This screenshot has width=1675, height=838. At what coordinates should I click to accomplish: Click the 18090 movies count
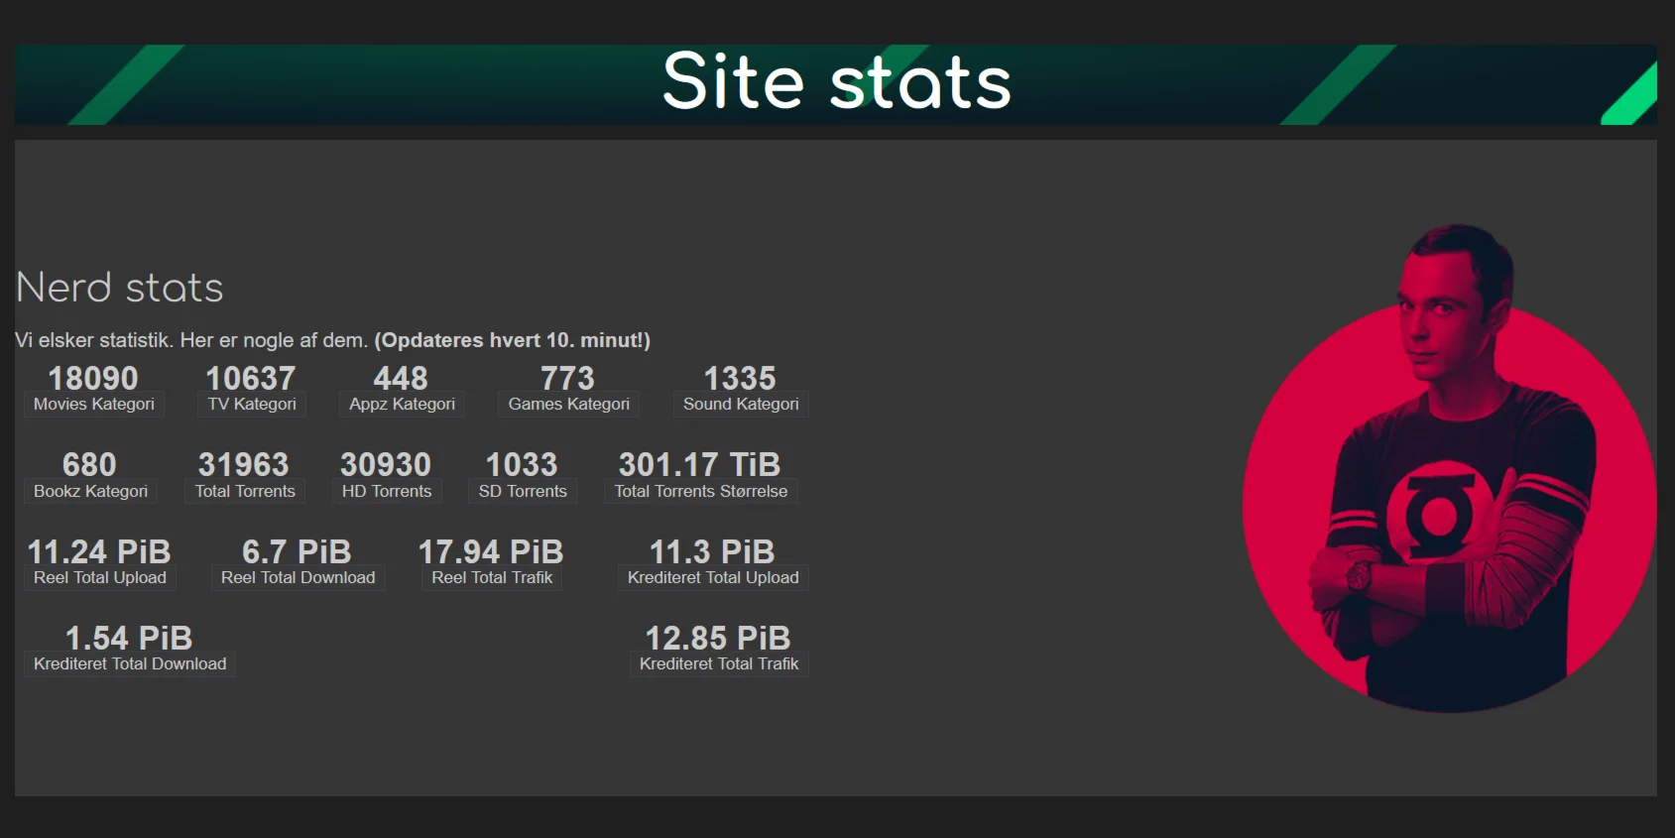(93, 378)
